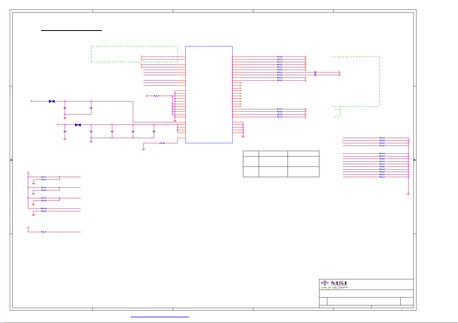Select the coupling capacitor pair right of the IC
The height and width of the screenshot is (323, 458).
click(x=315, y=73)
